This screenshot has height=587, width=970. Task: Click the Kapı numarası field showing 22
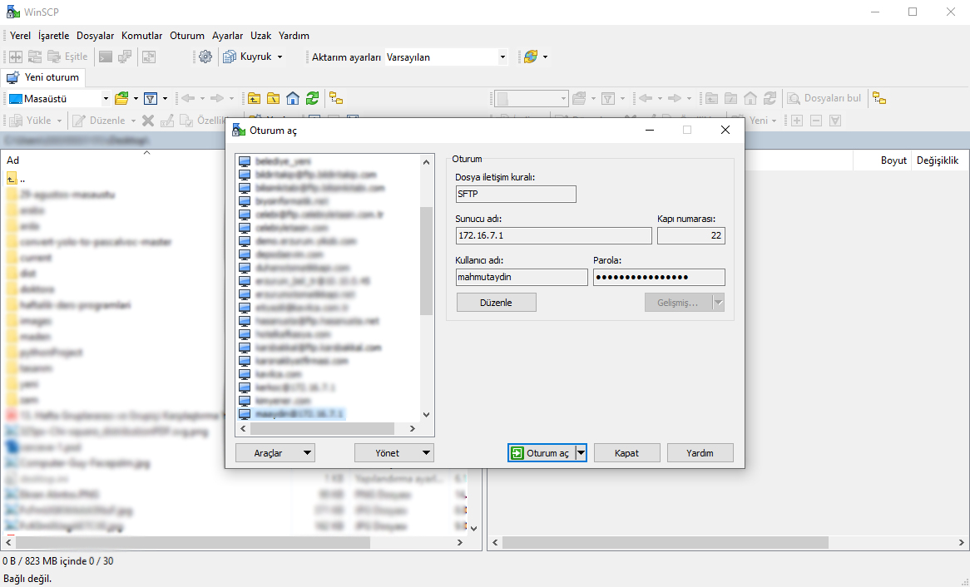(691, 235)
